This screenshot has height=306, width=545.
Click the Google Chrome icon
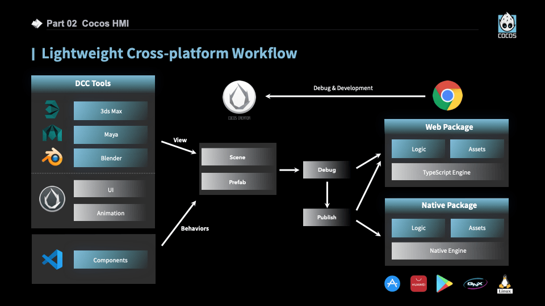pyautogui.click(x=447, y=95)
